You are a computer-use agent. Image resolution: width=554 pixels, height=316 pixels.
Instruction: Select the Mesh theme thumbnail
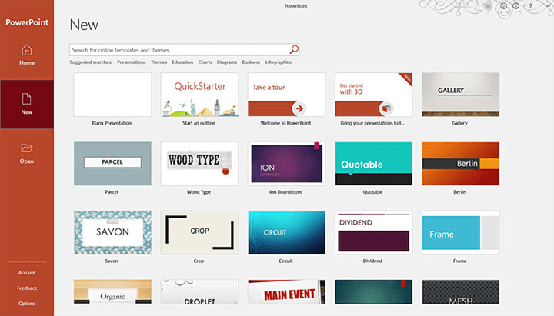(460, 292)
